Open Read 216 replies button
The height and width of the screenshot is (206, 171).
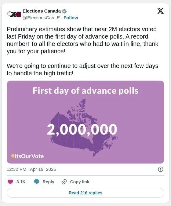pos(85,193)
